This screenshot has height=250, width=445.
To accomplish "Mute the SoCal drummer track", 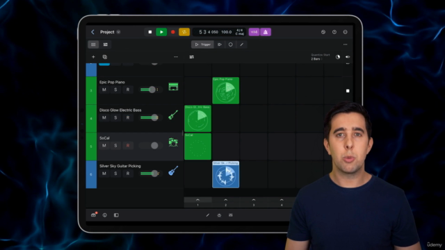I will pos(104,145).
